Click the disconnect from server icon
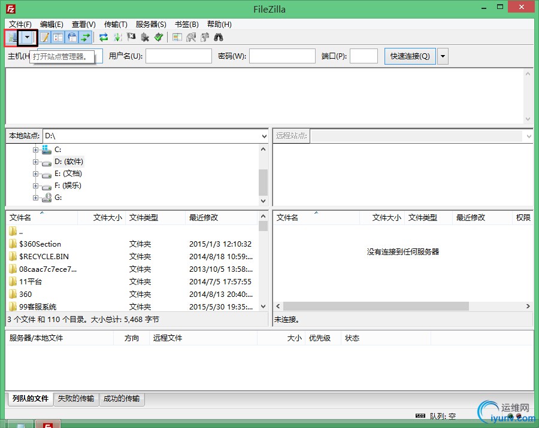The width and height of the screenshot is (539, 428). click(145, 37)
